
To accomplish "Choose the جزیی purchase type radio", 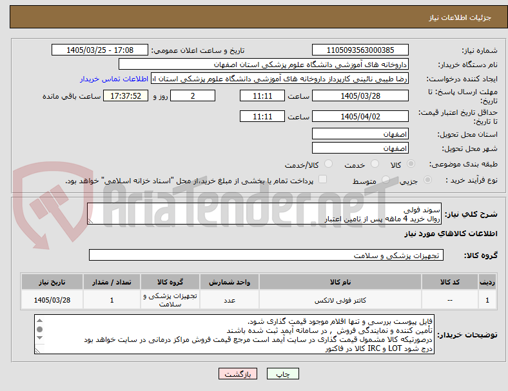I will (427, 180).
